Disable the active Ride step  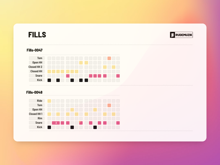point(49,101)
